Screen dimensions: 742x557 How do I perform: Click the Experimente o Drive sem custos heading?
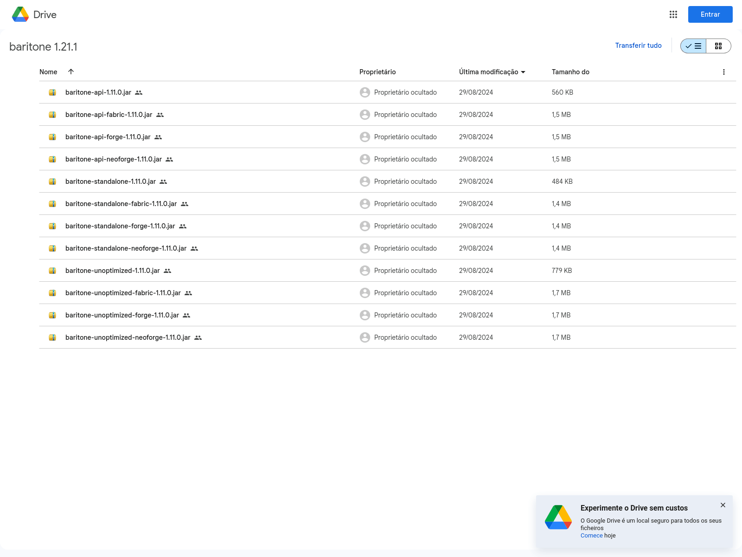point(634,508)
